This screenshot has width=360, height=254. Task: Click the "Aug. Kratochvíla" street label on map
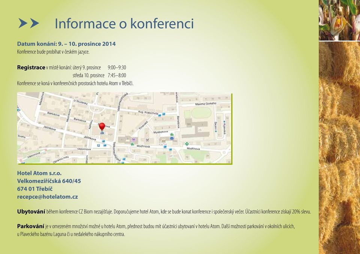tap(148, 112)
